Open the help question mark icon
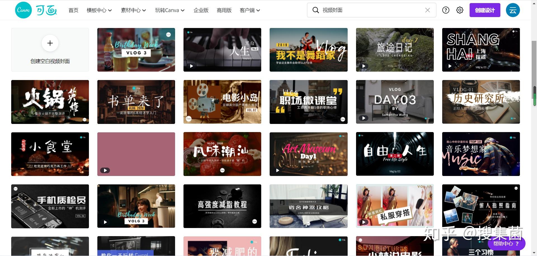The height and width of the screenshot is (256, 537). coord(446,10)
